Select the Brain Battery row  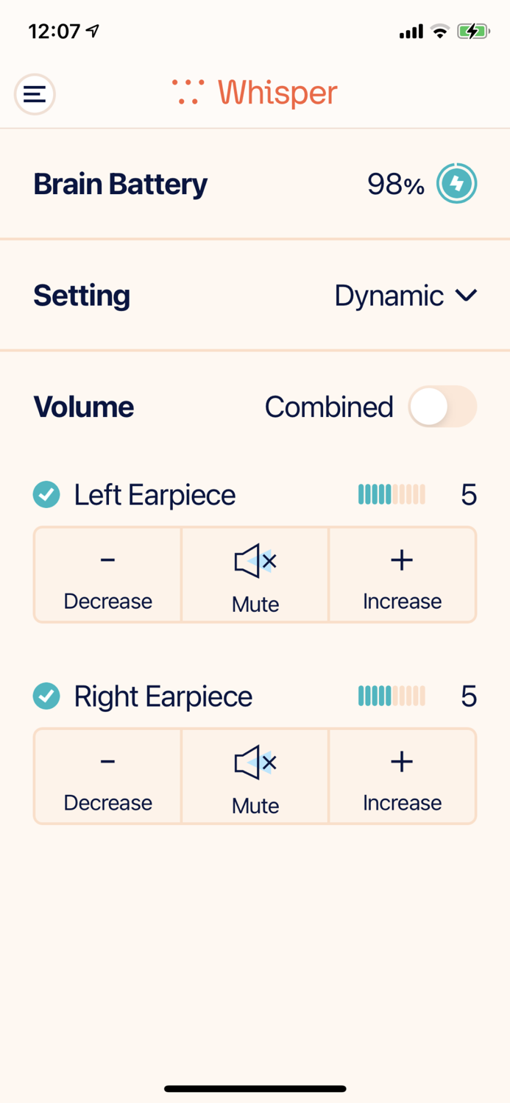(x=120, y=184)
